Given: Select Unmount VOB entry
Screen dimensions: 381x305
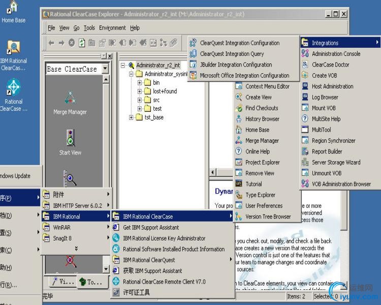Looking at the screenshot, I should [x=340, y=173].
